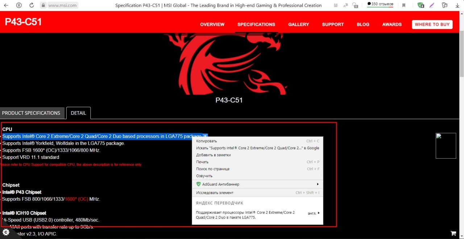Click the AdGuard green shield in context menu
Image resolution: width=464 pixels, height=239 pixels.
click(x=198, y=184)
